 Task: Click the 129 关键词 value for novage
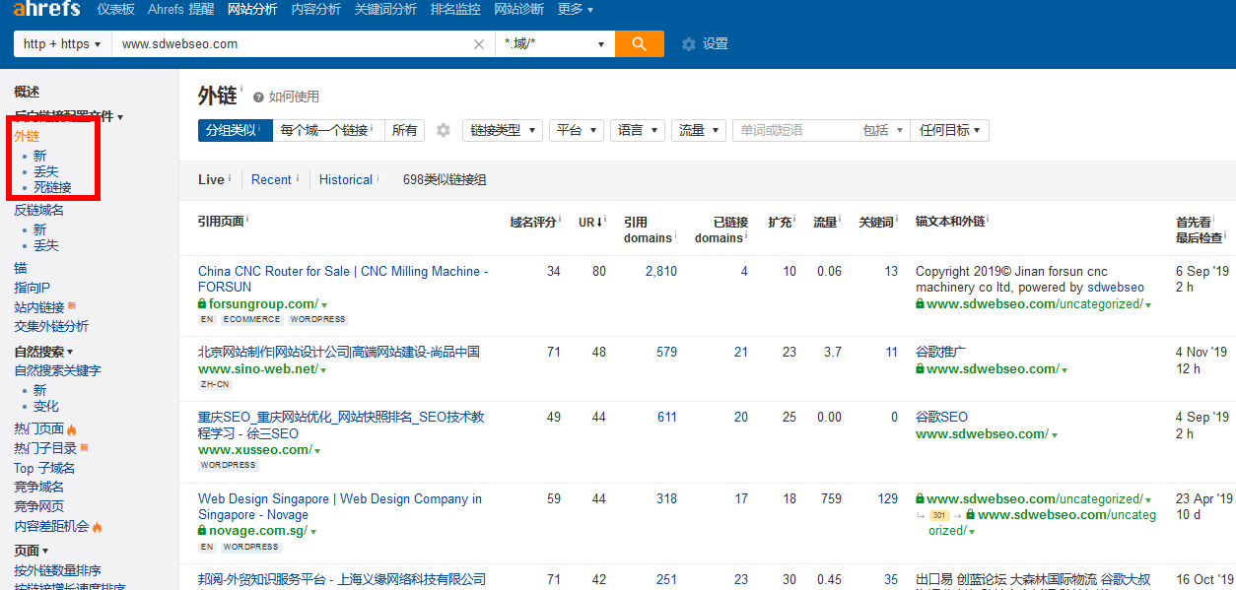click(887, 499)
